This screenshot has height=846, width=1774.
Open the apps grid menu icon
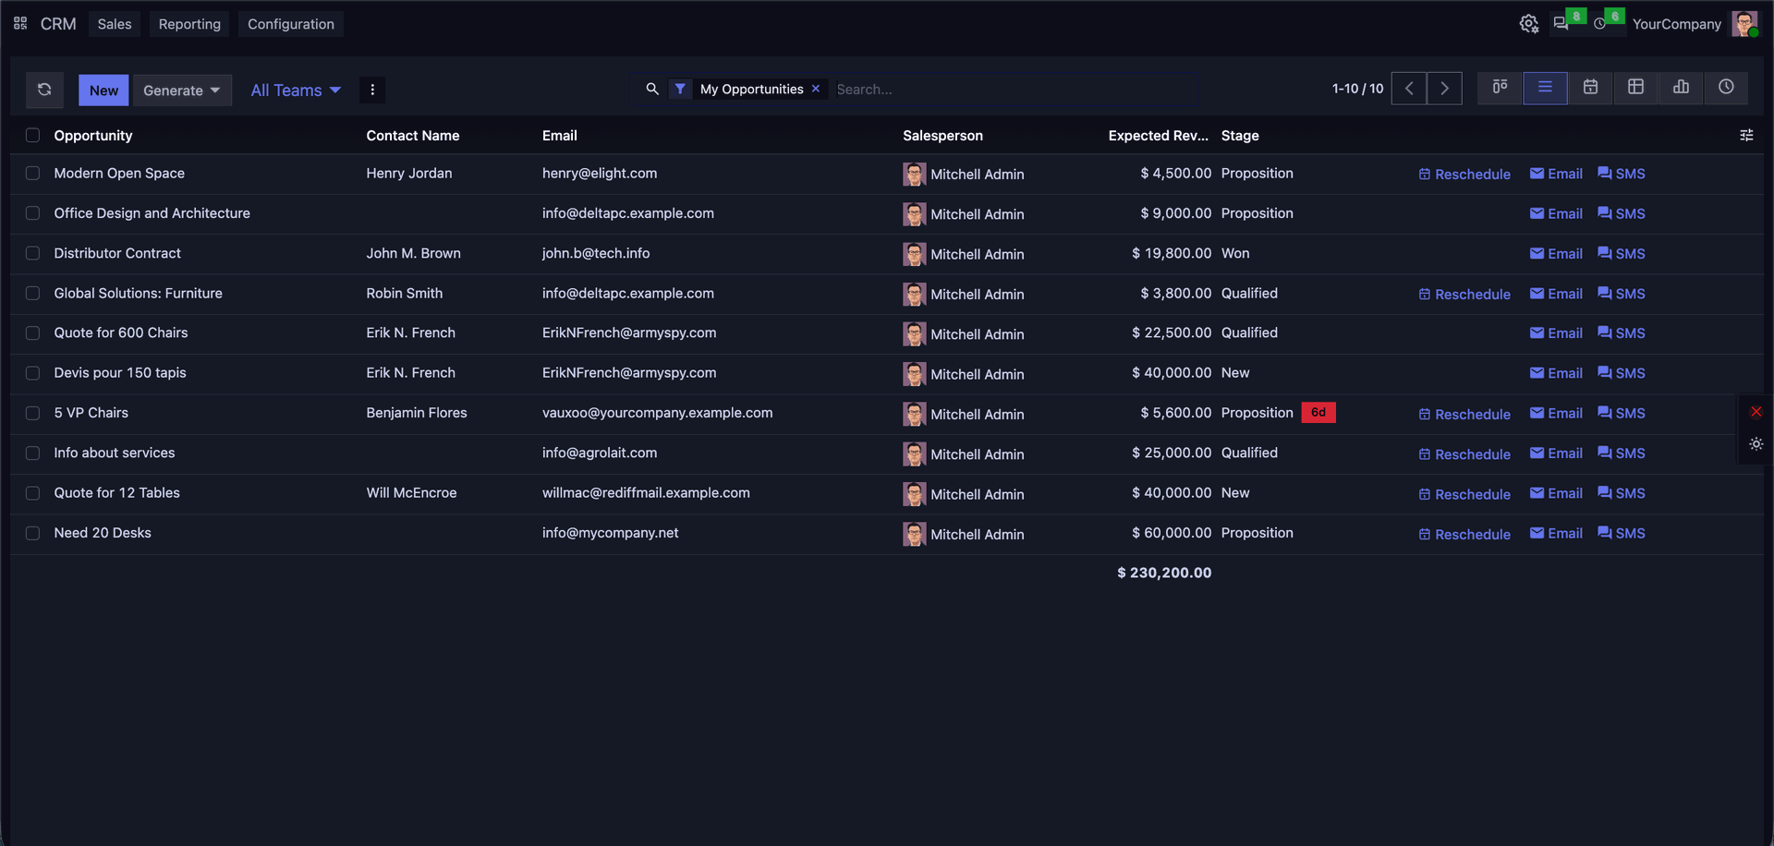coord(20,23)
